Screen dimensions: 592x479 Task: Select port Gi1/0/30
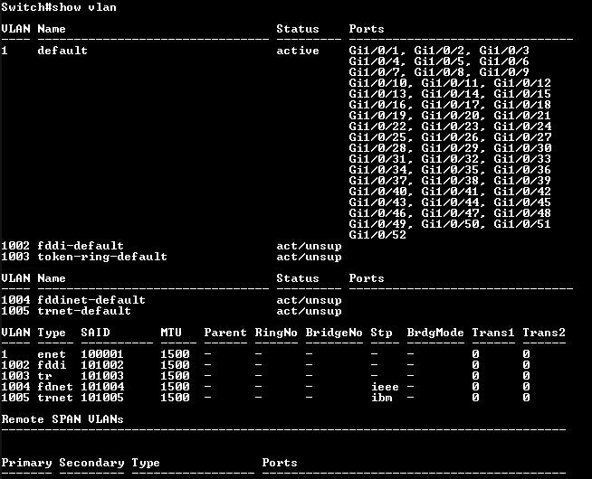[522, 148]
